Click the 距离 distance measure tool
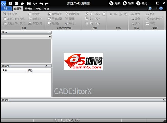This screenshot has height=123, width=167. tap(150, 14)
